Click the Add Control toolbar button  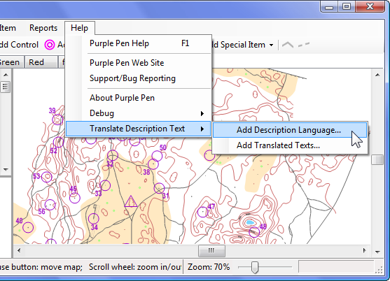point(19,45)
